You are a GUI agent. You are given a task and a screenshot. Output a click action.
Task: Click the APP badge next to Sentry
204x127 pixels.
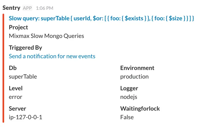27,8
